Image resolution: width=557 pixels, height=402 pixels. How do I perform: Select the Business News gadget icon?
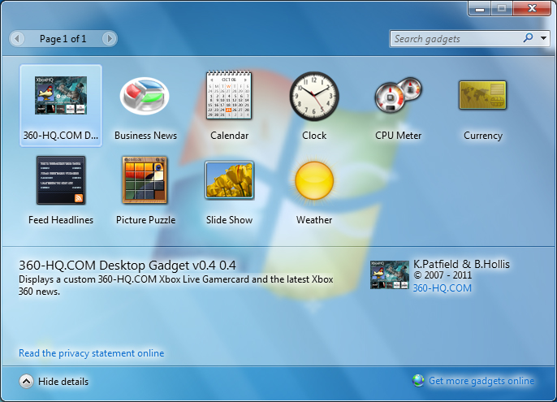pyautogui.click(x=145, y=96)
